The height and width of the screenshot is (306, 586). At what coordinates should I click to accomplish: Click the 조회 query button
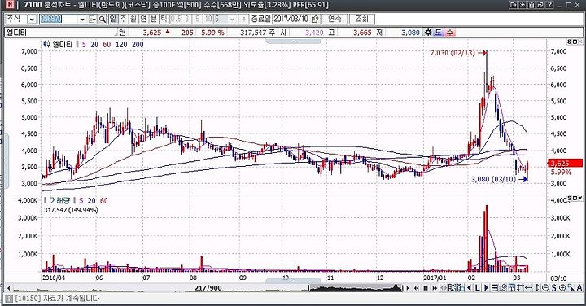coord(361,19)
